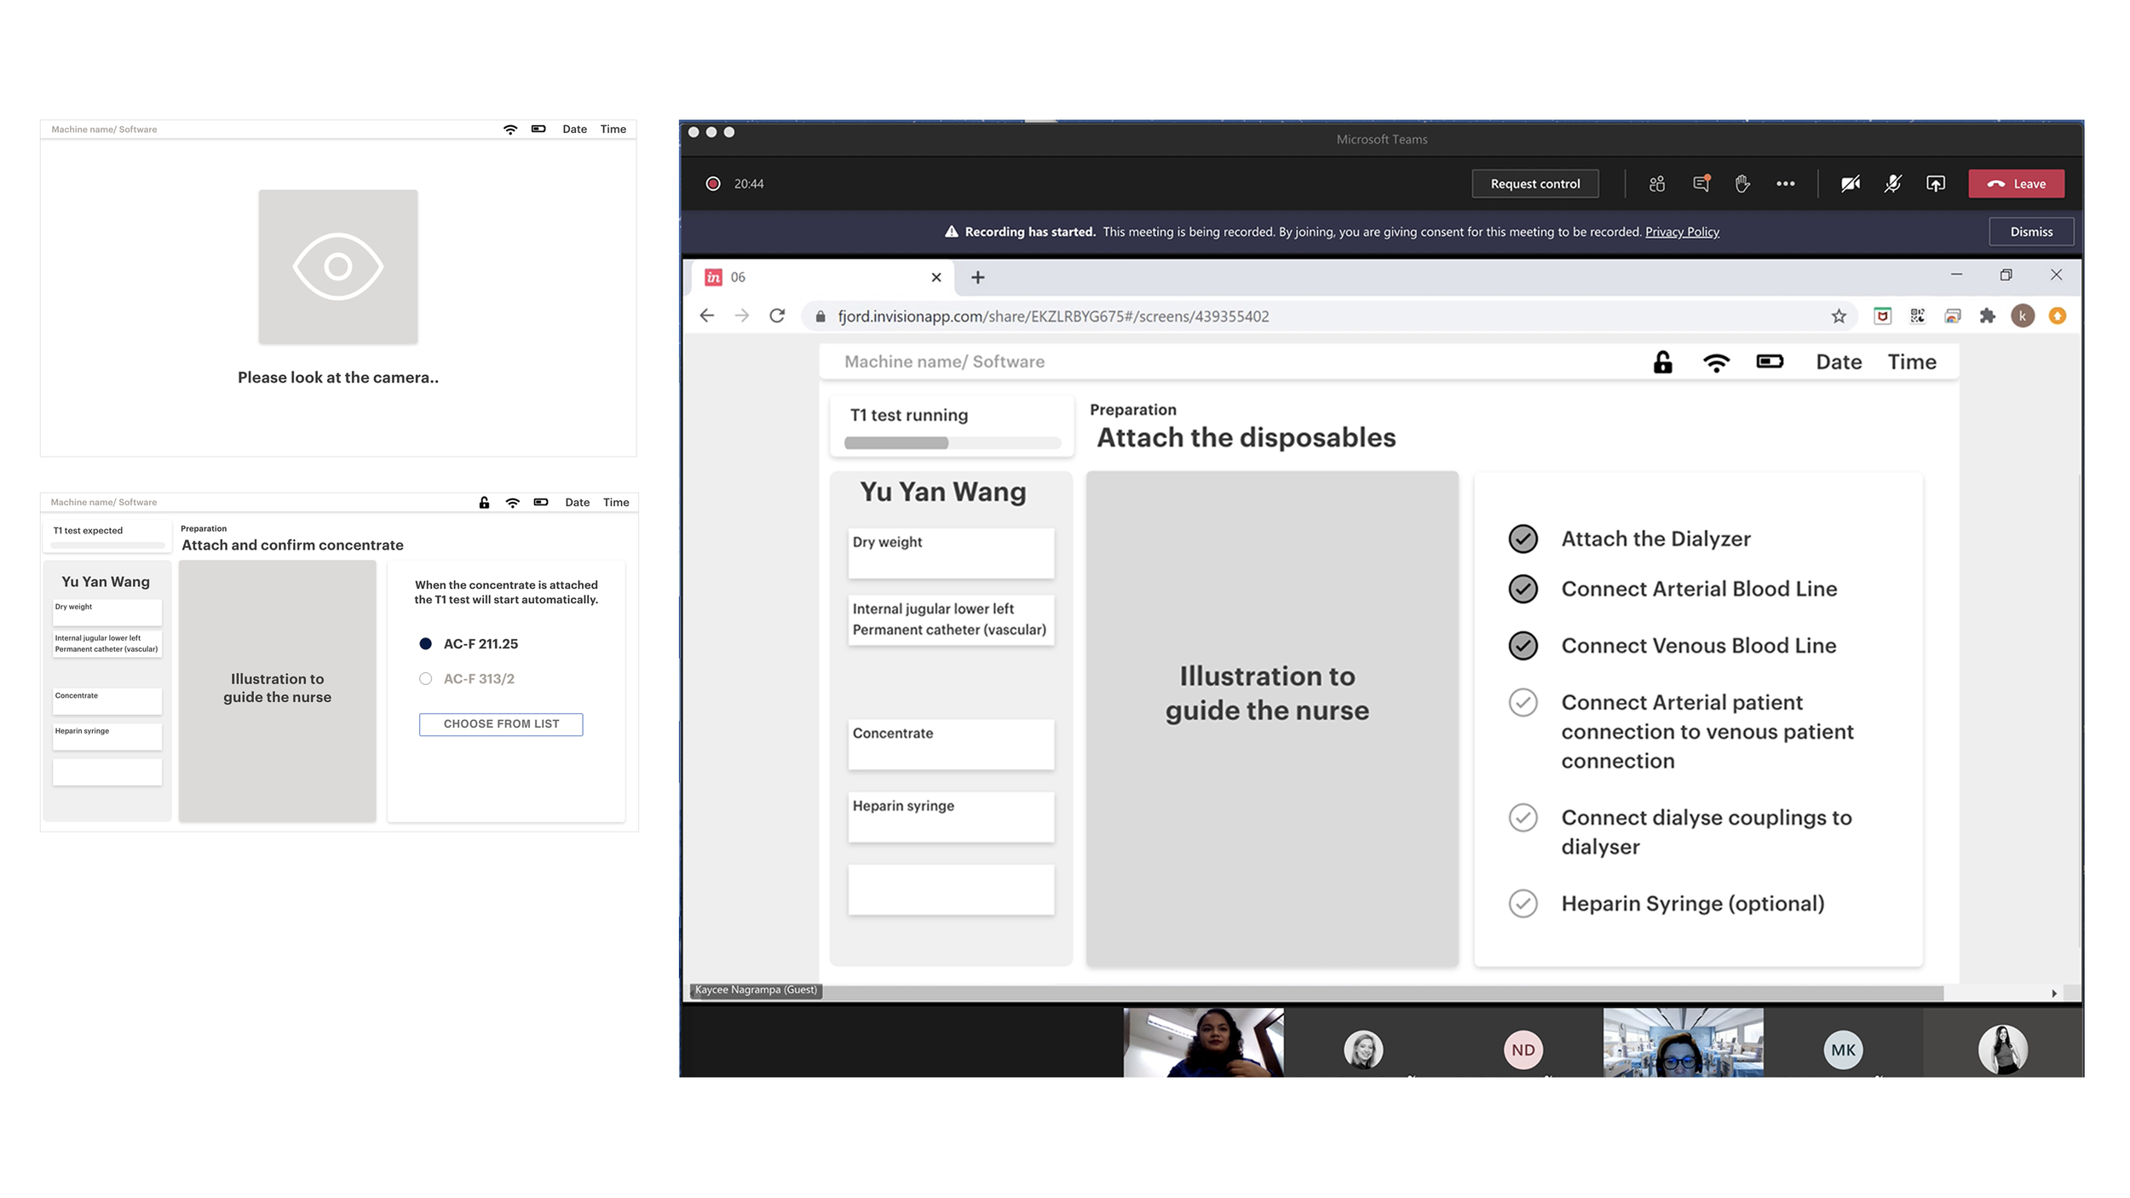This screenshot has height=1198, width=2130.
Task: Check Connect dialyse couplings to dialyser
Action: click(1523, 818)
